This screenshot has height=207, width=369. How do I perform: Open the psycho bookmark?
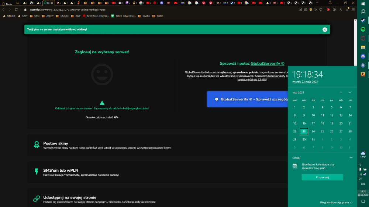[x=144, y=16]
